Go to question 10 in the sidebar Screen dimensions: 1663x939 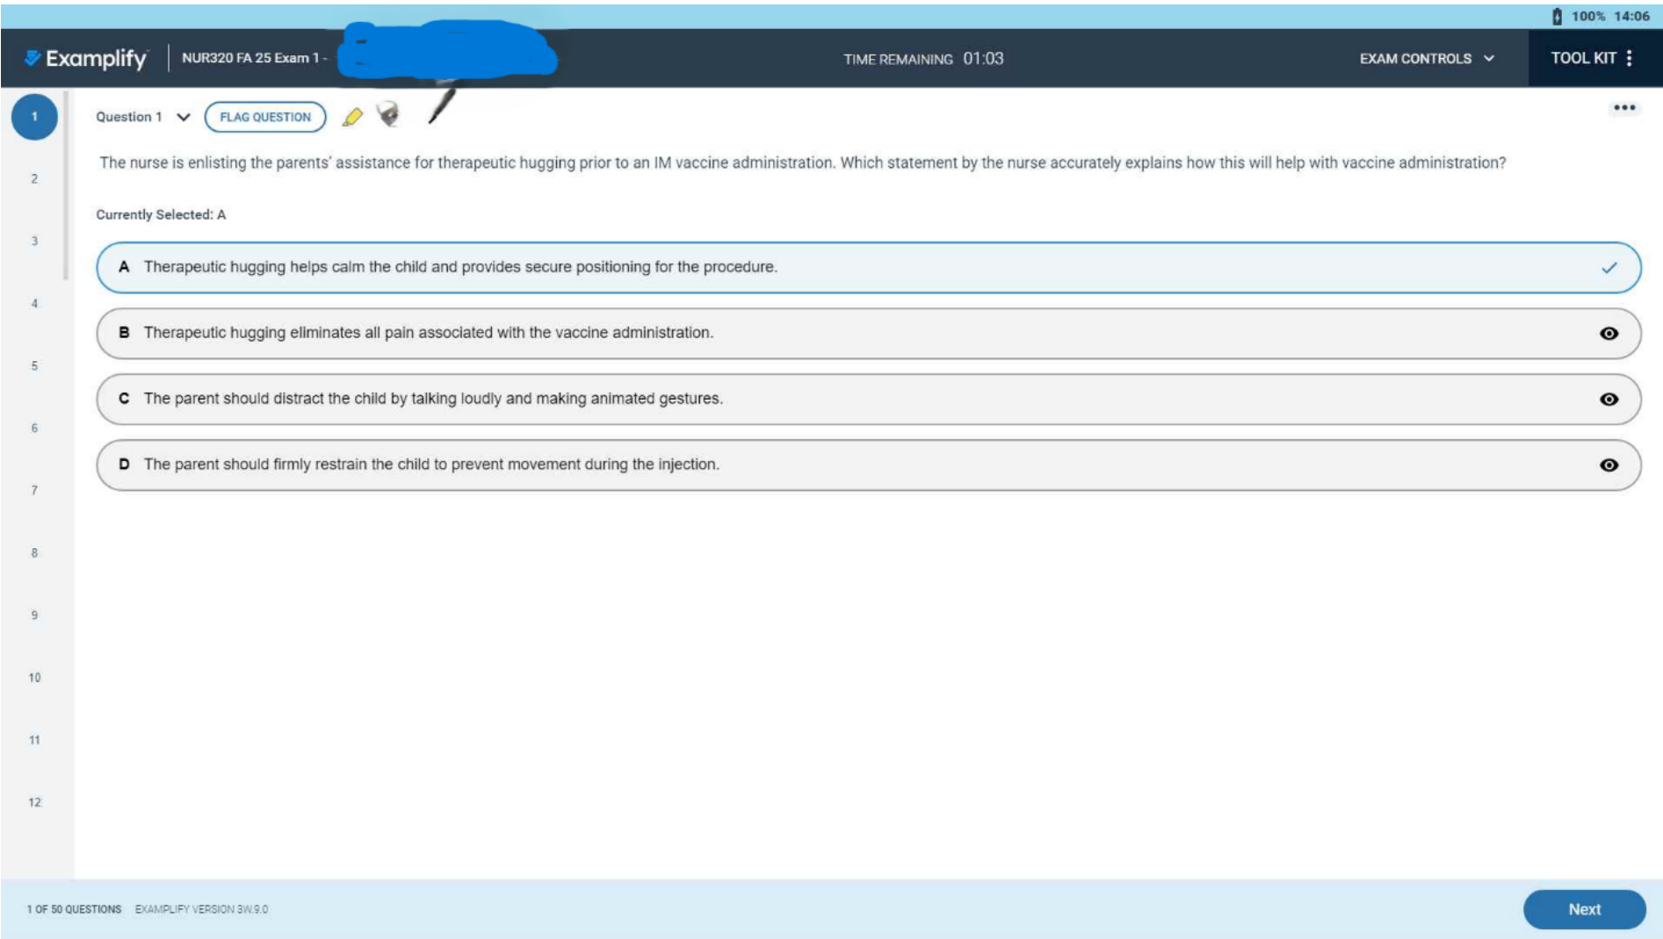(x=34, y=677)
